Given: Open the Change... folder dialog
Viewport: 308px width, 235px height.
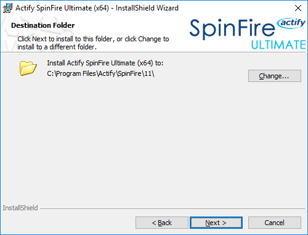Looking at the screenshot, I should point(275,76).
